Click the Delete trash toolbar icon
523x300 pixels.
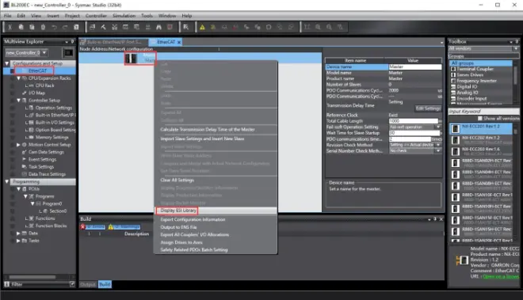pyautogui.click(x=43, y=27)
